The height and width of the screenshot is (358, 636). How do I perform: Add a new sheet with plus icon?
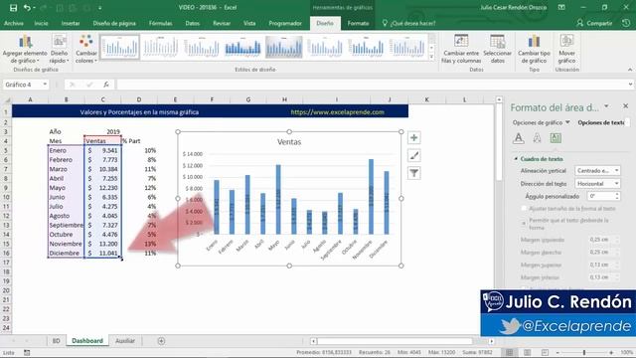(161, 341)
